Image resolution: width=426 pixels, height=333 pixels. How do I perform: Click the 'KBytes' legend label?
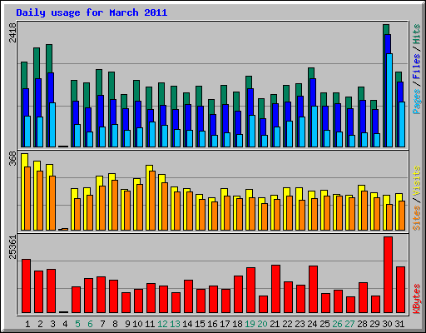pyautogui.click(x=416, y=299)
